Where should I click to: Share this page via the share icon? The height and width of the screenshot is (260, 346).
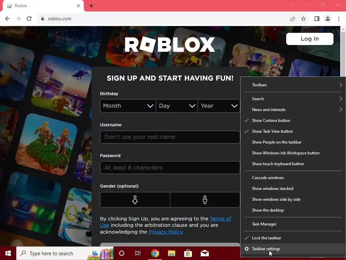293,19
